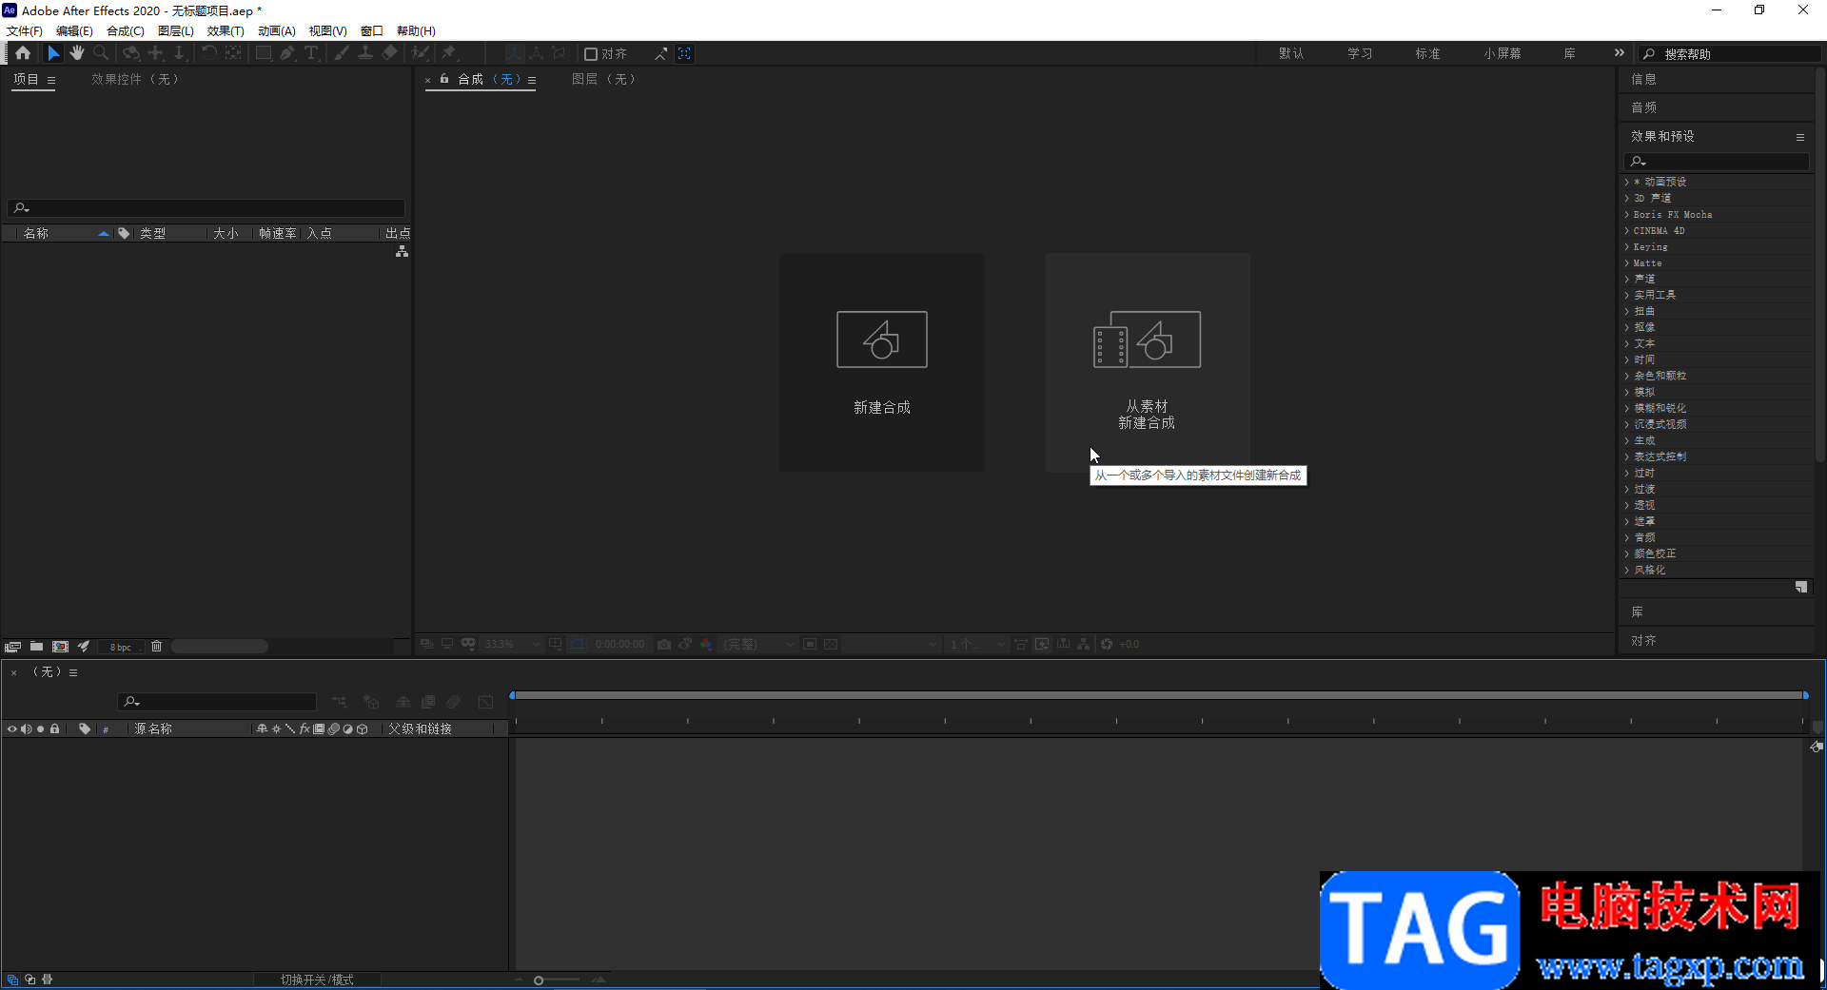The height and width of the screenshot is (990, 1827).
Task: Select the Roto Brush tool
Action: [x=420, y=53]
